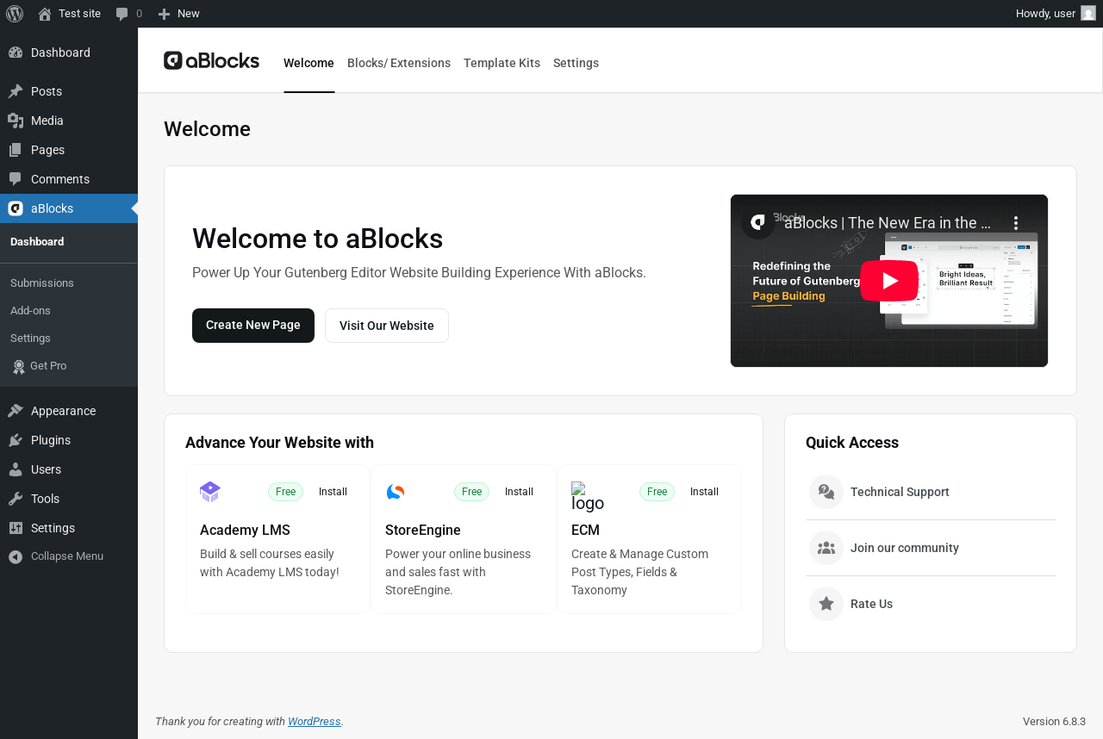Click the Academy LMS logo icon
Viewport: 1103px width, 739px height.
(x=210, y=492)
